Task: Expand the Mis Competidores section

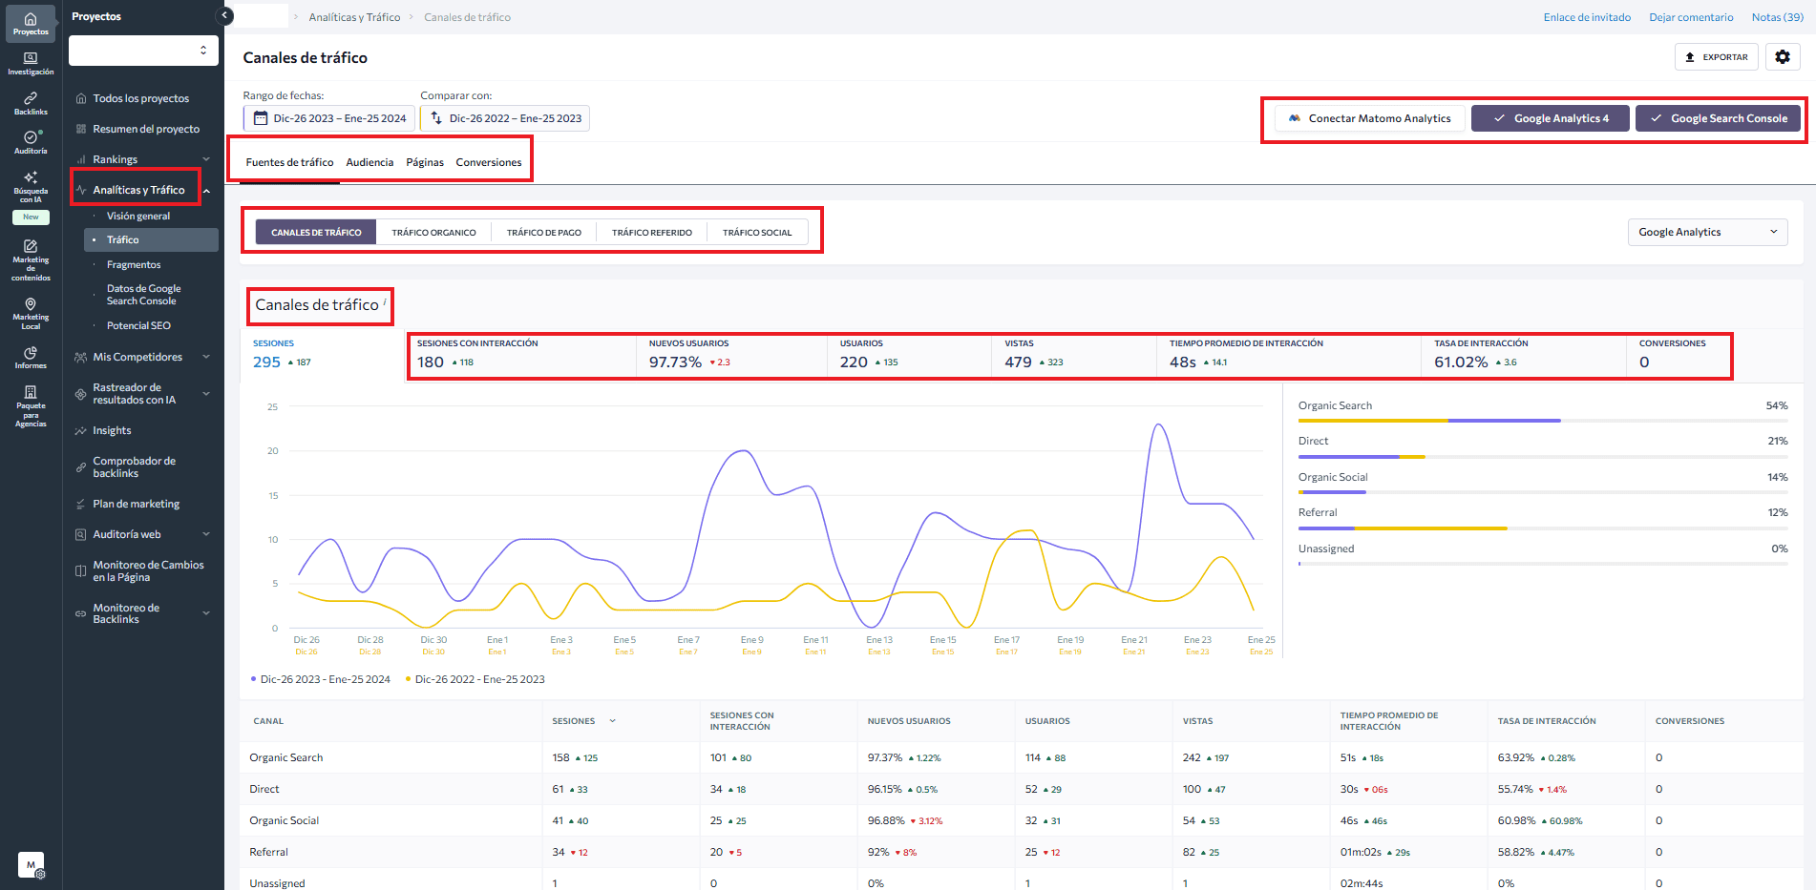Action: point(206,357)
